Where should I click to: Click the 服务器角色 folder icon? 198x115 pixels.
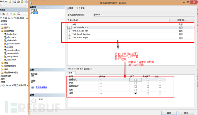click(x=2, y=31)
